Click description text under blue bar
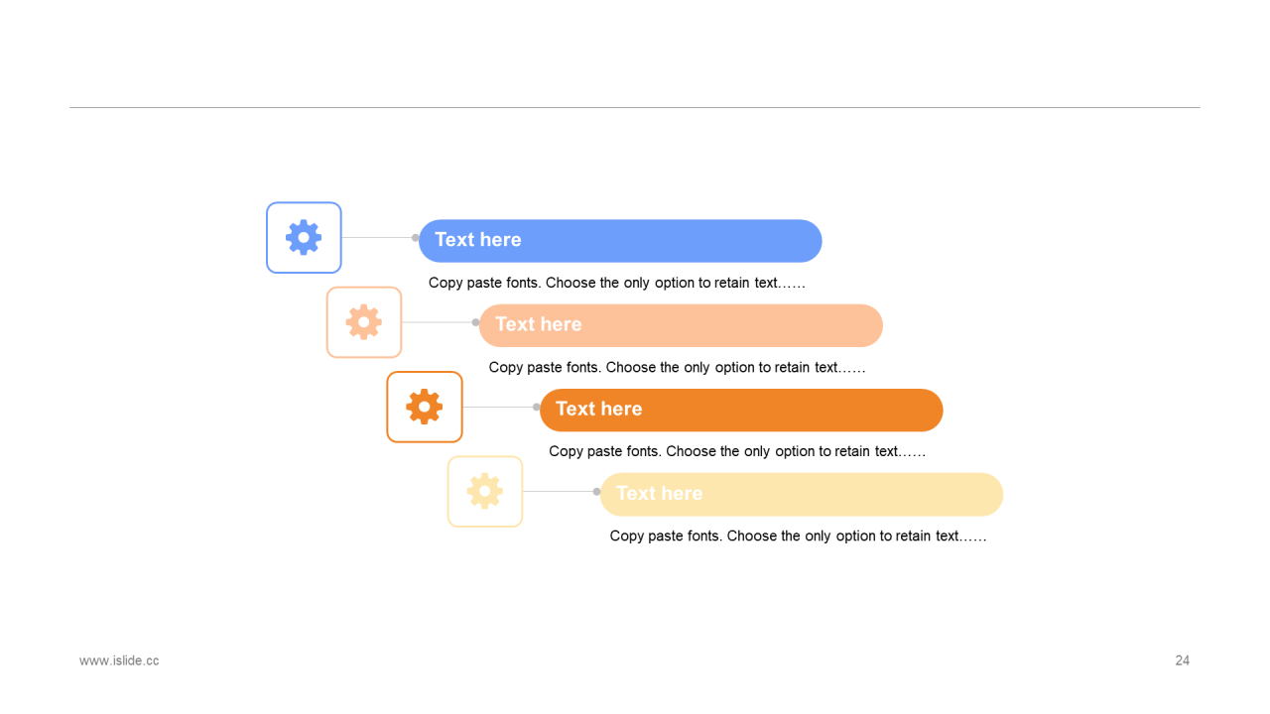Viewport: 1270px width, 714px height. tap(617, 283)
